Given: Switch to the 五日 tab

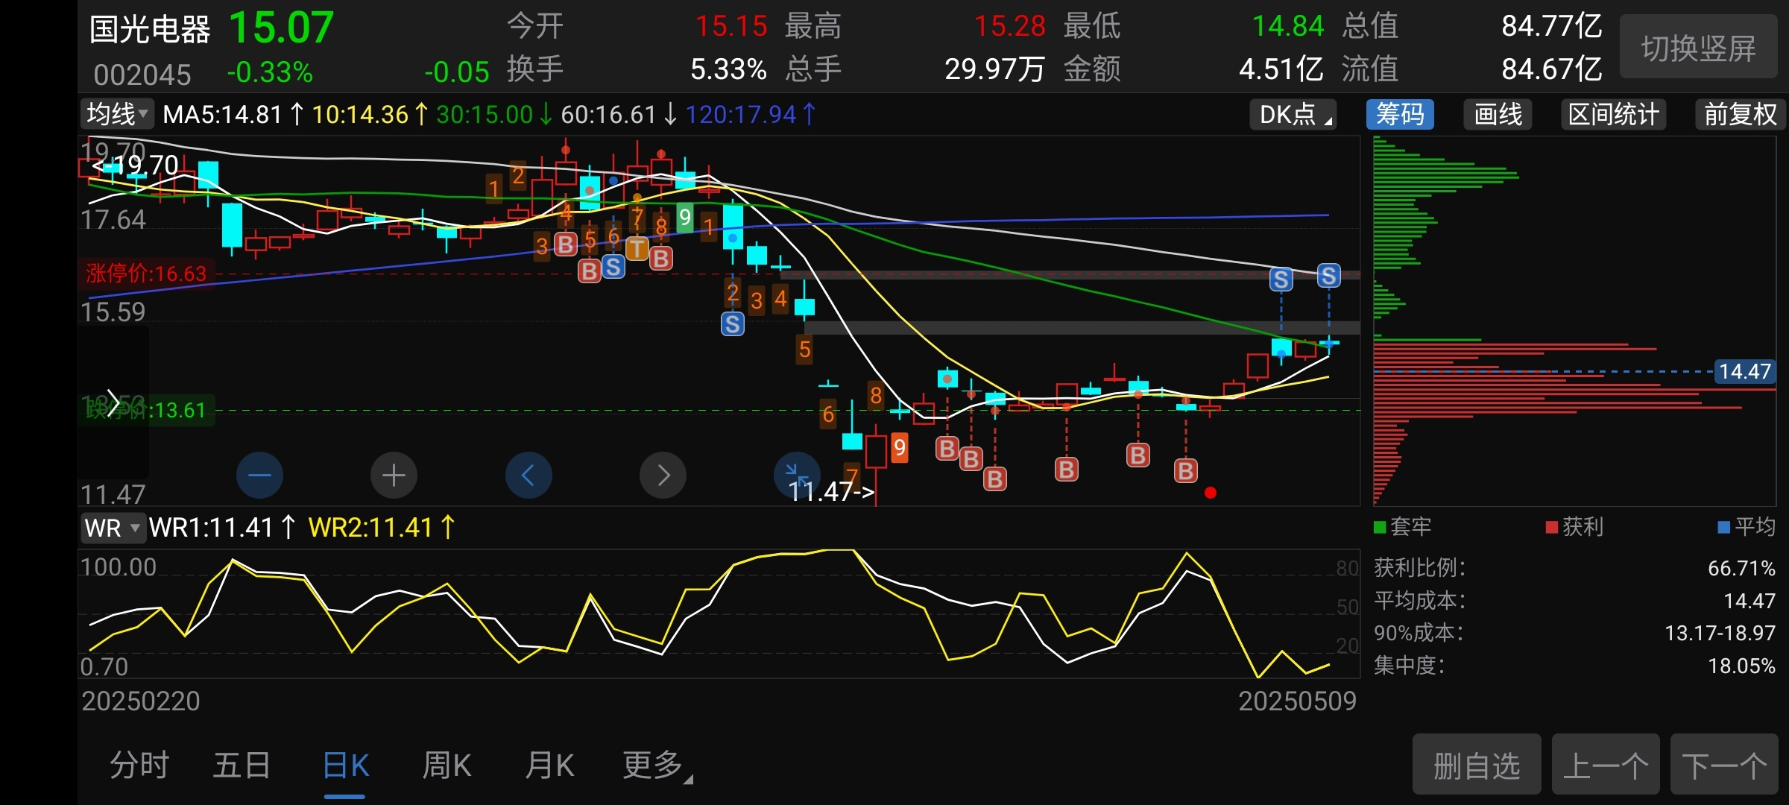Looking at the screenshot, I should pos(242,765).
